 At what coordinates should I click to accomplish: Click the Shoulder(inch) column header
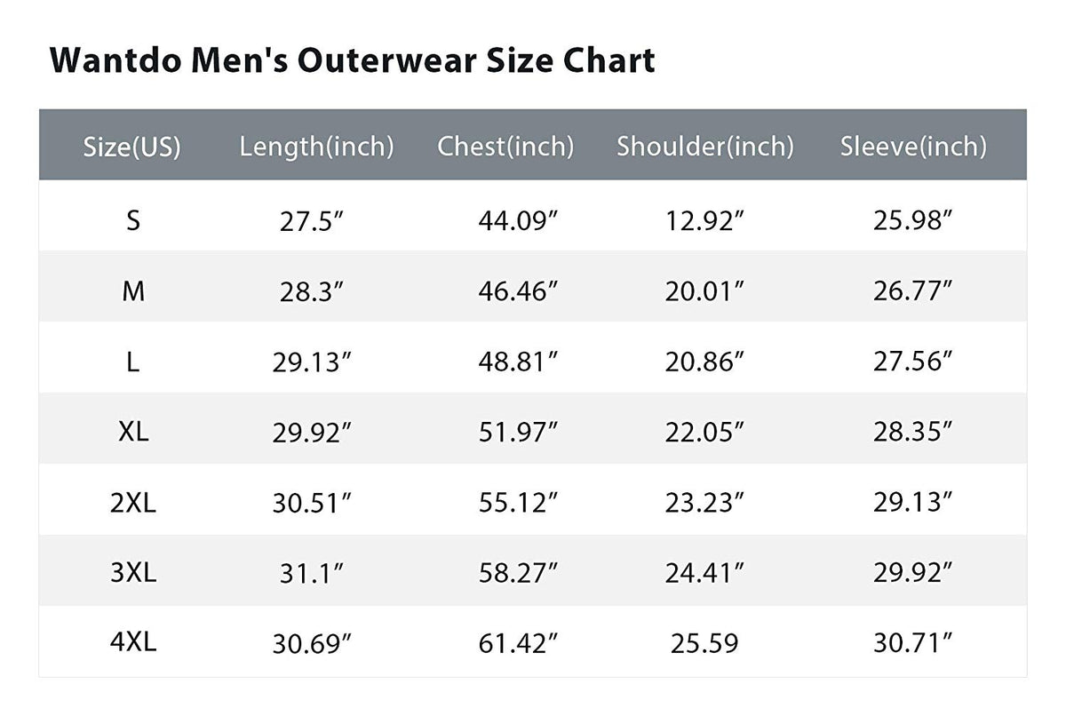coord(705,147)
